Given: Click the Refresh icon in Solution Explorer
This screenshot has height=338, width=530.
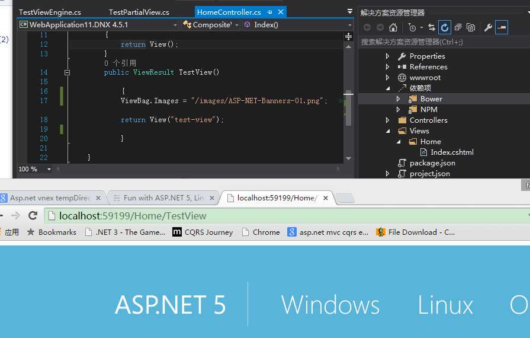Looking at the screenshot, I should click(x=445, y=27).
